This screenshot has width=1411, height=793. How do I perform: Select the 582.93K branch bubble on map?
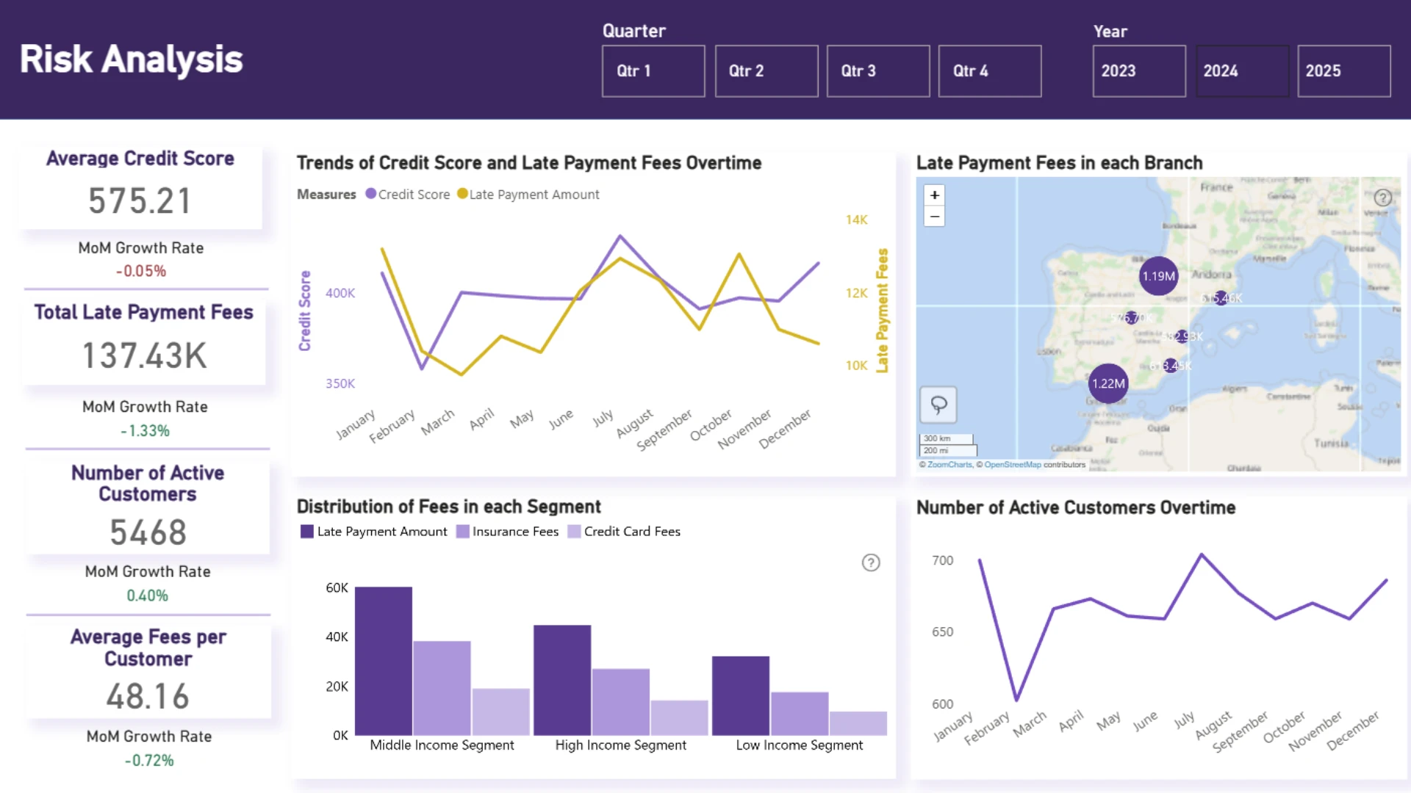[x=1182, y=336]
